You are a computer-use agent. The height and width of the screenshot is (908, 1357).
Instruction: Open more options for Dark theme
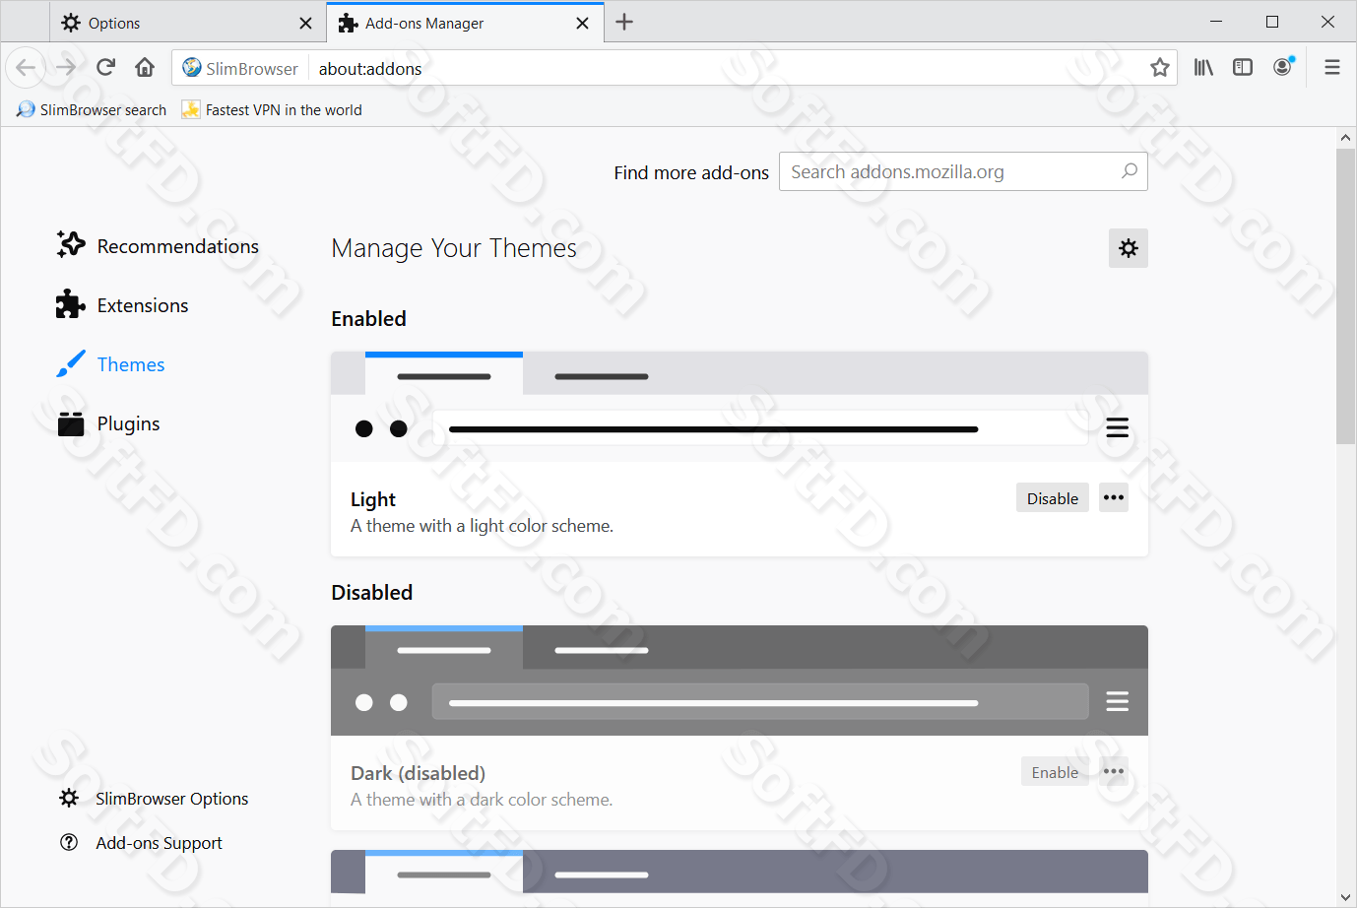1114,771
